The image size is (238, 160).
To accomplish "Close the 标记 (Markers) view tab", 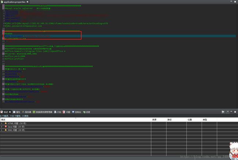I will [x=10, y=112].
